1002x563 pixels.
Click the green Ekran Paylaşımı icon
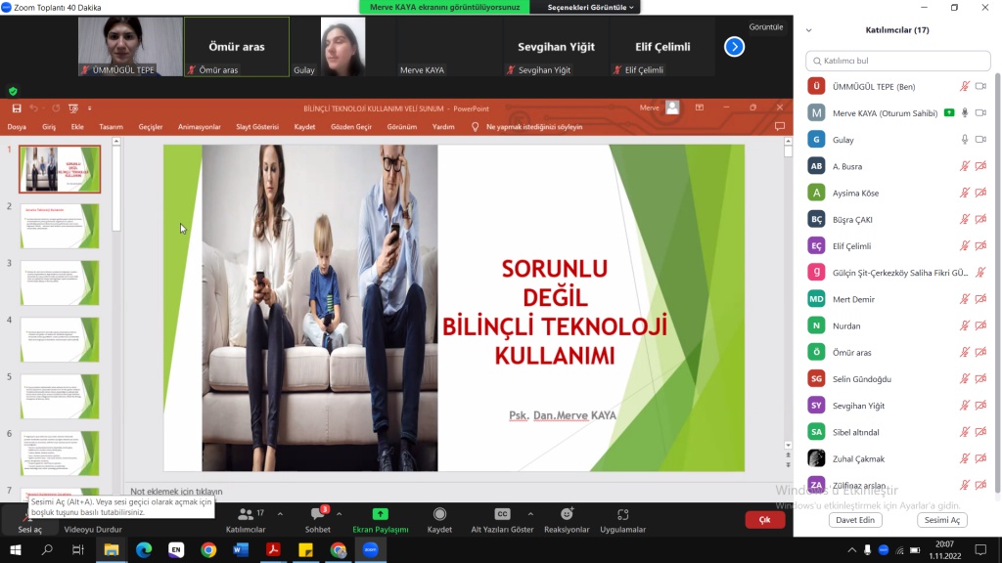(380, 514)
